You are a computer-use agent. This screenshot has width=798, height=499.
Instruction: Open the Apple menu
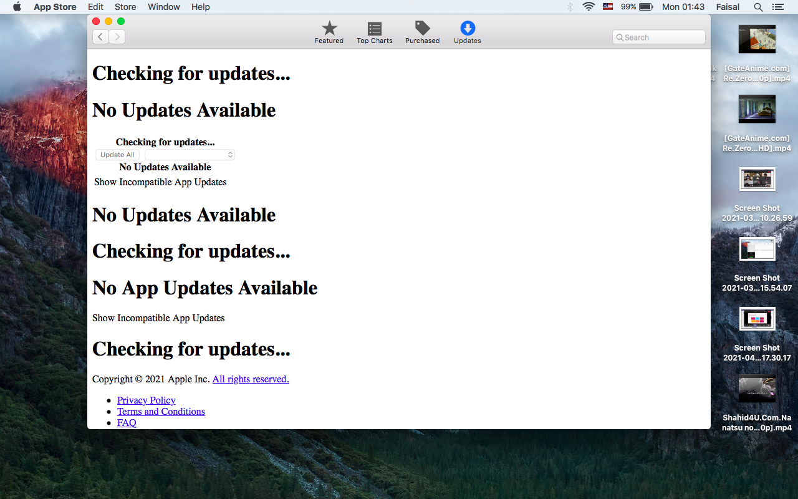[17, 7]
